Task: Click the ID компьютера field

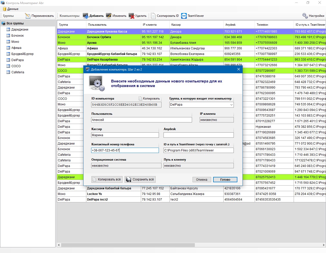Action: pos(126,105)
